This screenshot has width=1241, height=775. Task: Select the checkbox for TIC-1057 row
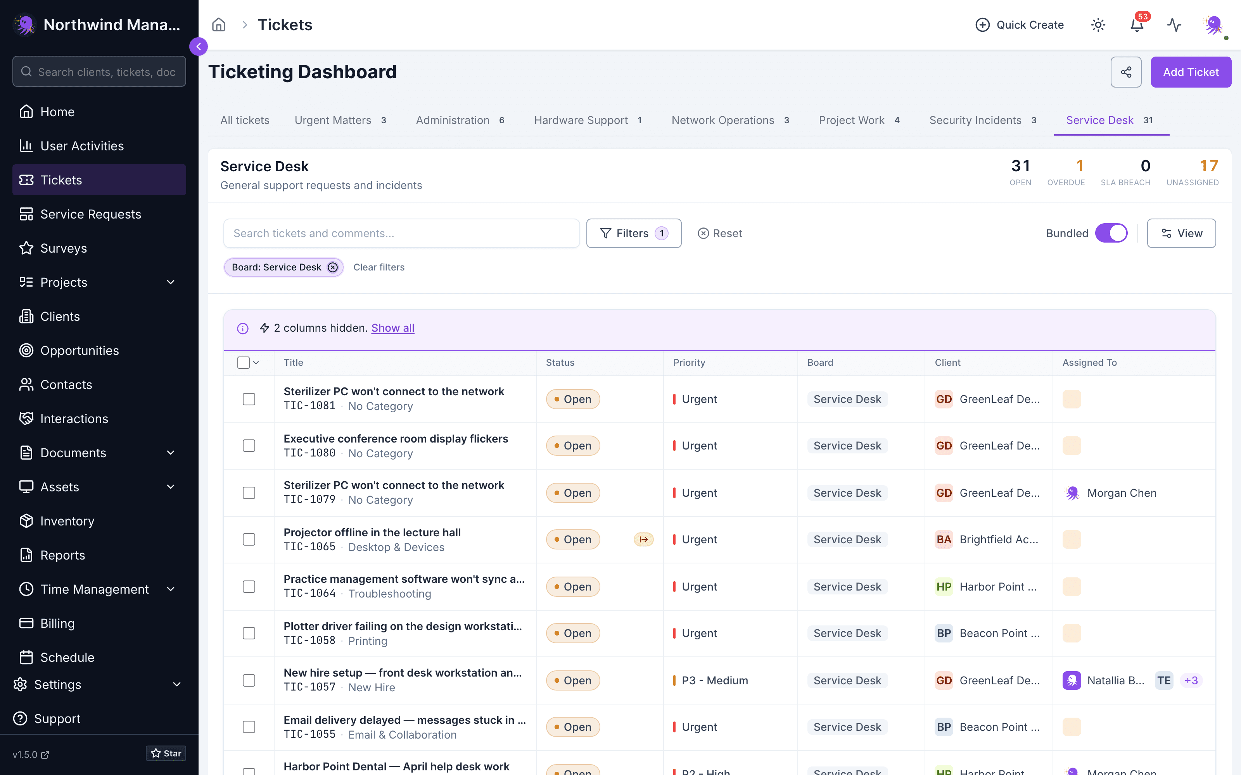click(249, 680)
